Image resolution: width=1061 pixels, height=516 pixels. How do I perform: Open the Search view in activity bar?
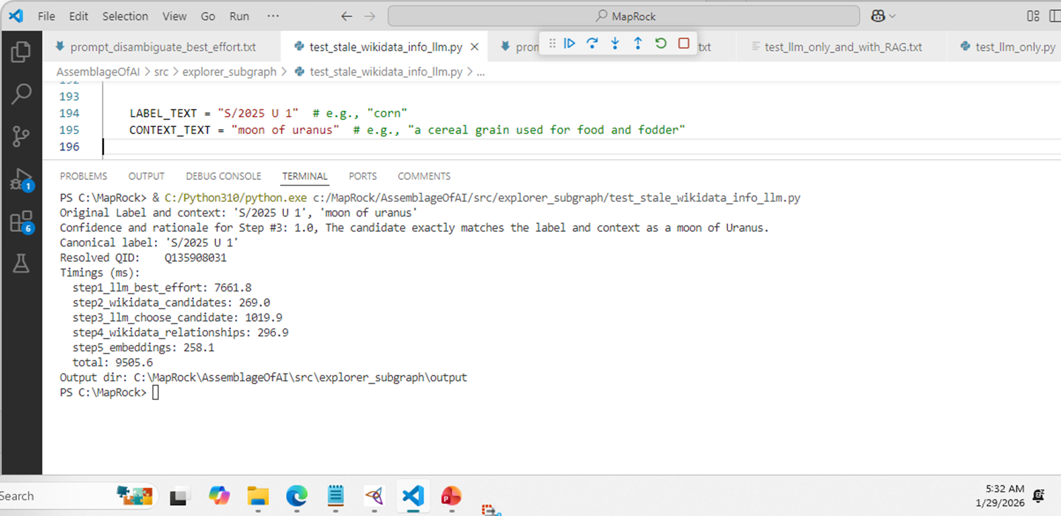coord(21,94)
